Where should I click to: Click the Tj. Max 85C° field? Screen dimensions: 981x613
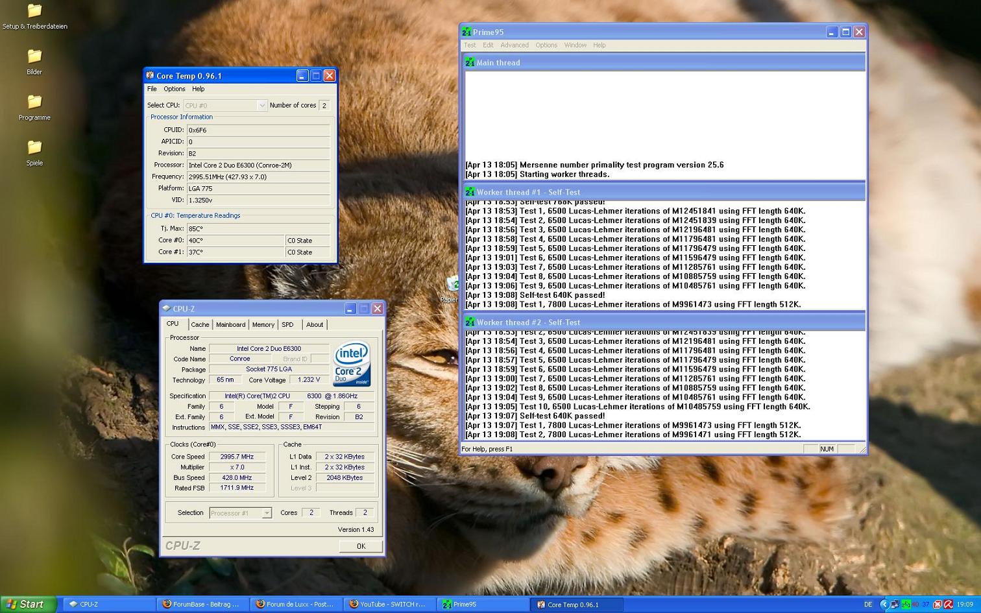258,228
